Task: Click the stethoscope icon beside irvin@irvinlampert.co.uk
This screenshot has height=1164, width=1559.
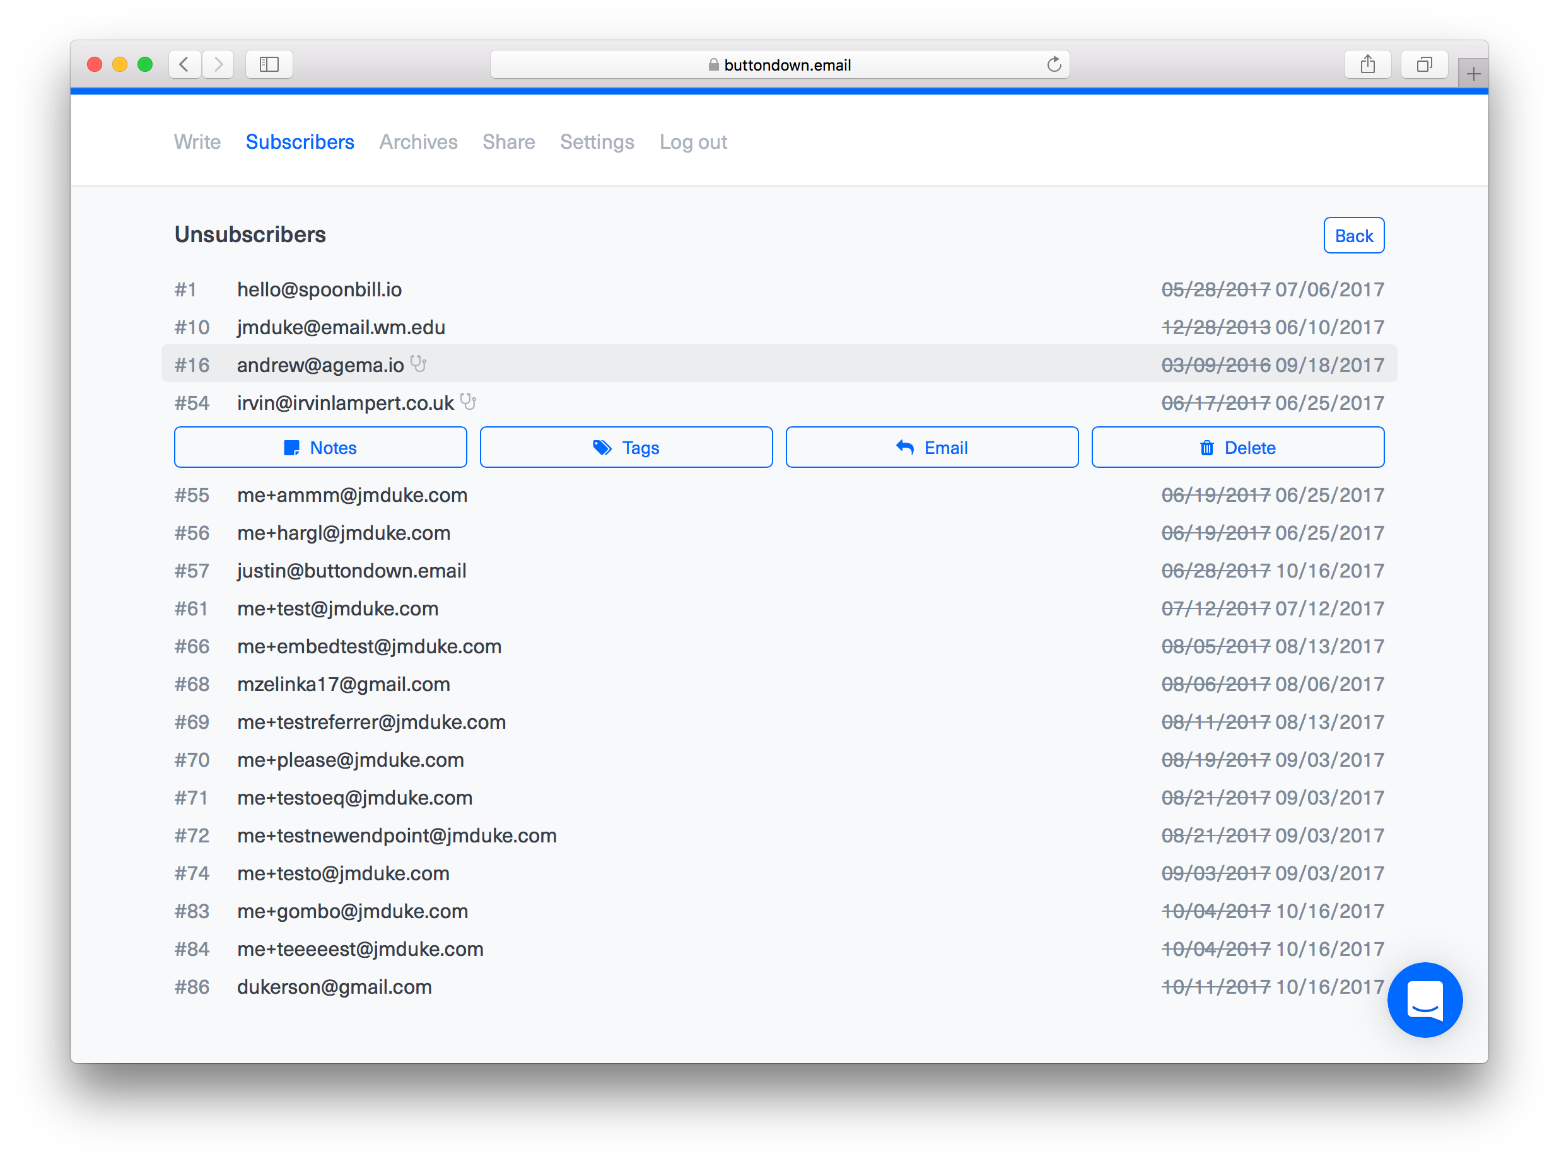Action: (468, 402)
